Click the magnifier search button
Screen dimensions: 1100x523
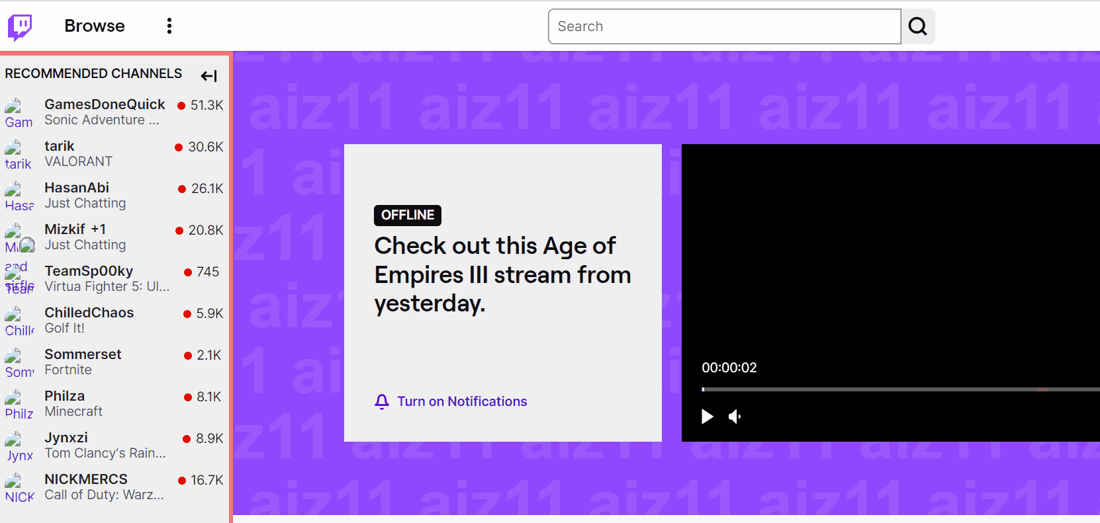[x=917, y=26]
